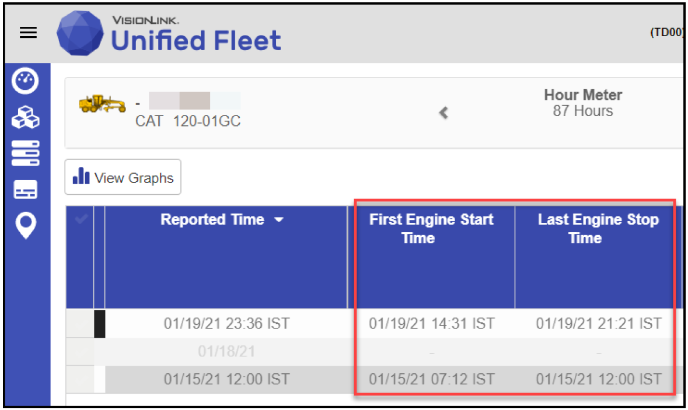Click the Reported Time sort arrow

pyautogui.click(x=279, y=220)
